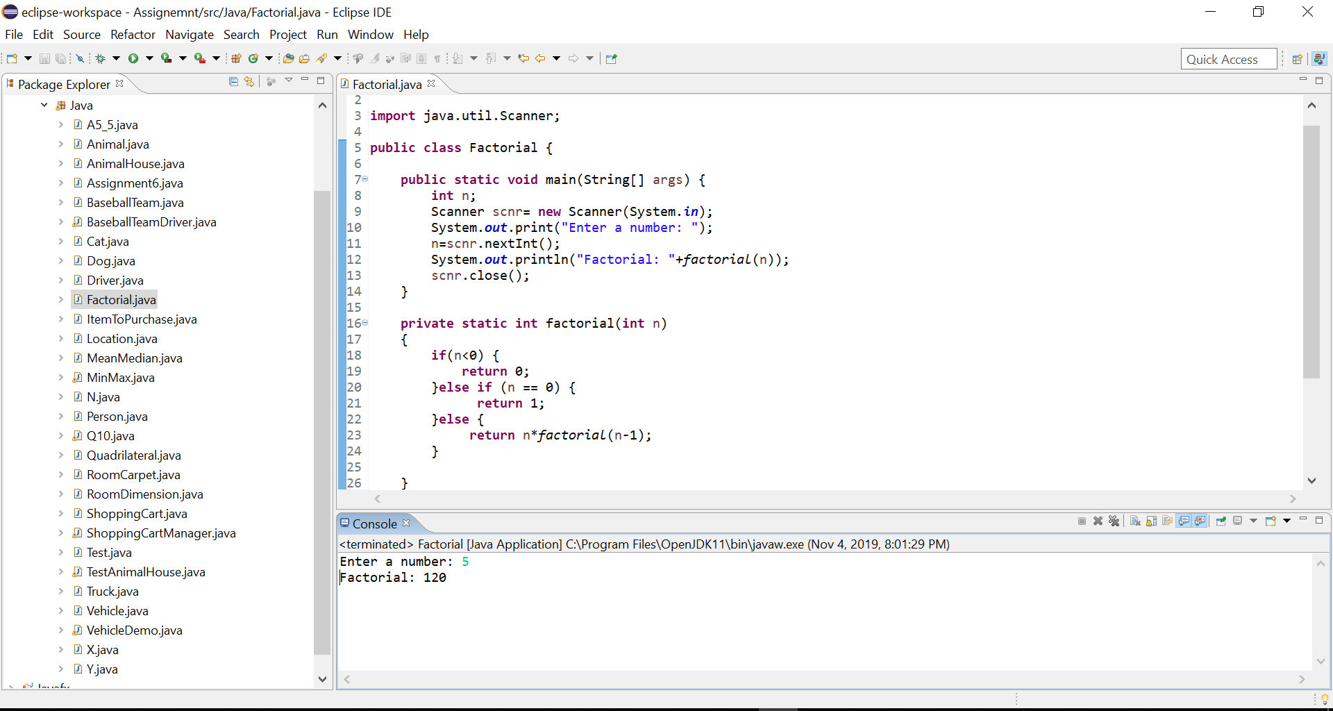1333x711 pixels.
Task: Click the Forward navigation arrow
Action: (x=573, y=59)
